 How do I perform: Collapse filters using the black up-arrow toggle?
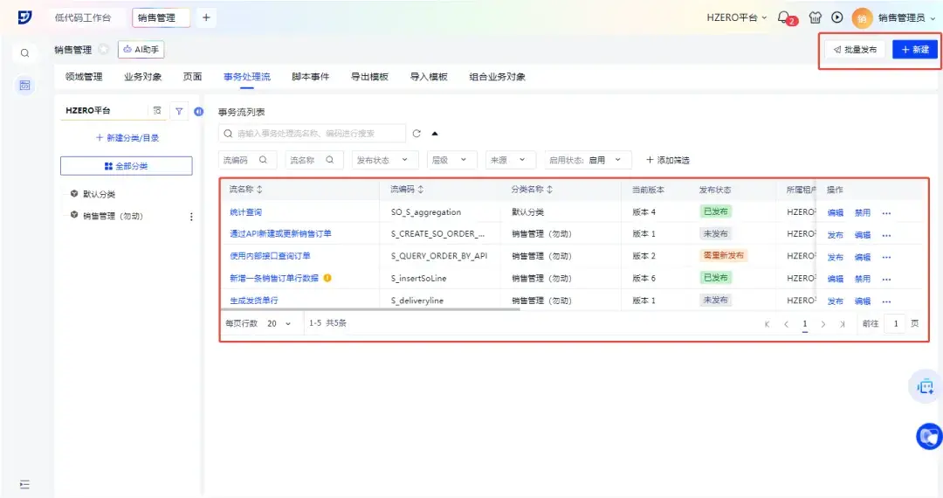435,134
